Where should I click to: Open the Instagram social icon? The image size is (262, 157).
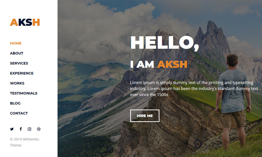pos(29,129)
